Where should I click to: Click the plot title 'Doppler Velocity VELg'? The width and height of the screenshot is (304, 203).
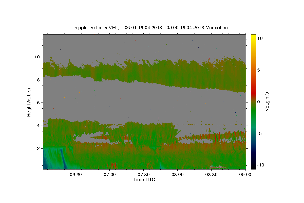point(97,28)
